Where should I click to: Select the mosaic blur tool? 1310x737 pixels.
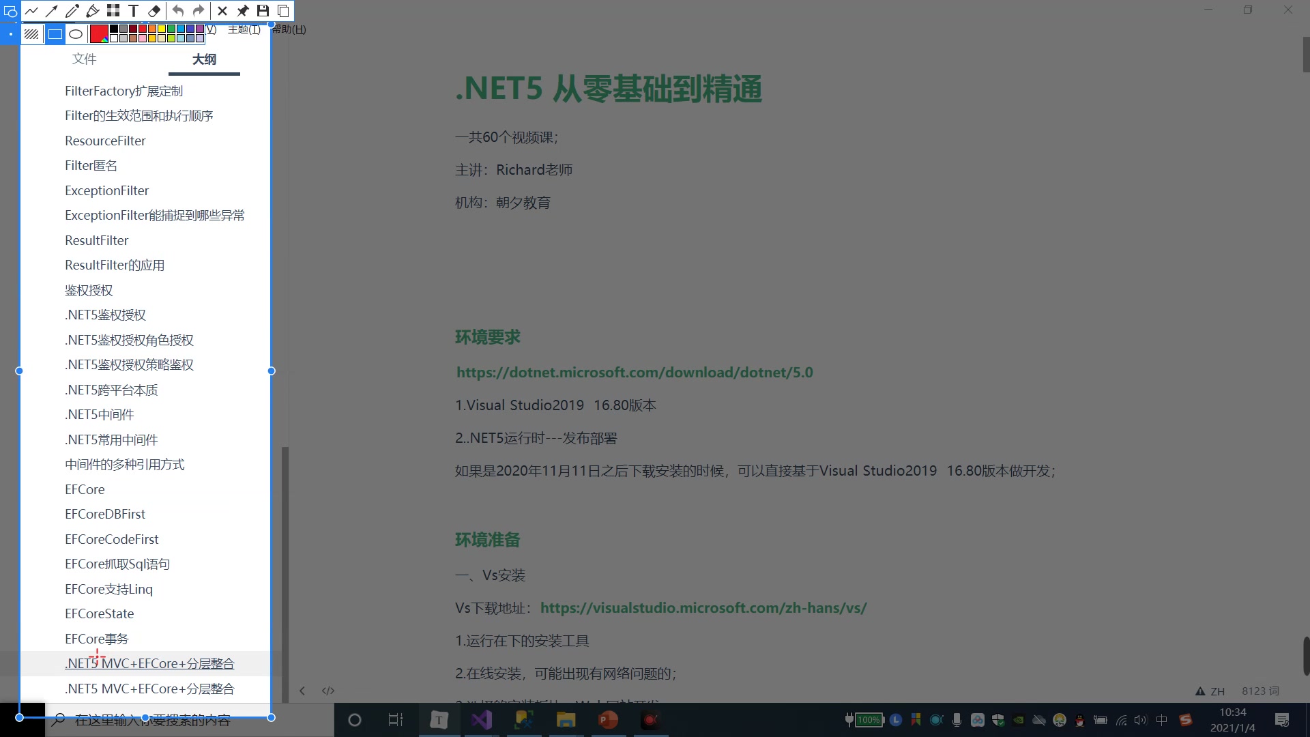click(x=113, y=11)
